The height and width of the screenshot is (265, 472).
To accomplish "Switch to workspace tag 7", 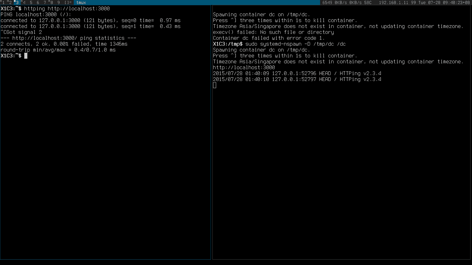I will 45,2.
